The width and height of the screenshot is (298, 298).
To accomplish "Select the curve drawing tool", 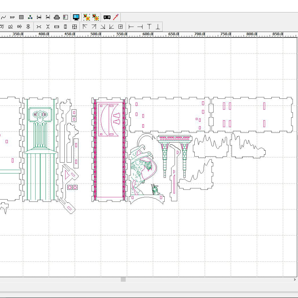I will tap(4, 17).
